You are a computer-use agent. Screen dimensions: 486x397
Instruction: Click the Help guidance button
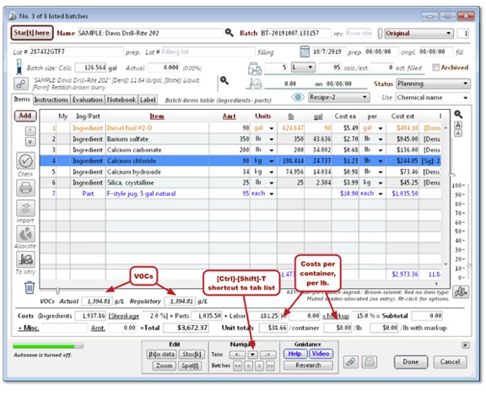point(294,354)
